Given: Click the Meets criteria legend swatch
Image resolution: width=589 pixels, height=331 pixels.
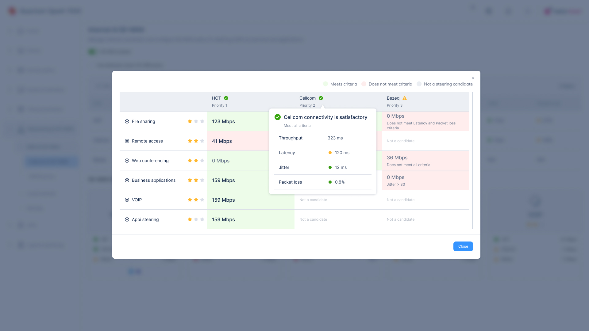Looking at the screenshot, I should pyautogui.click(x=325, y=84).
